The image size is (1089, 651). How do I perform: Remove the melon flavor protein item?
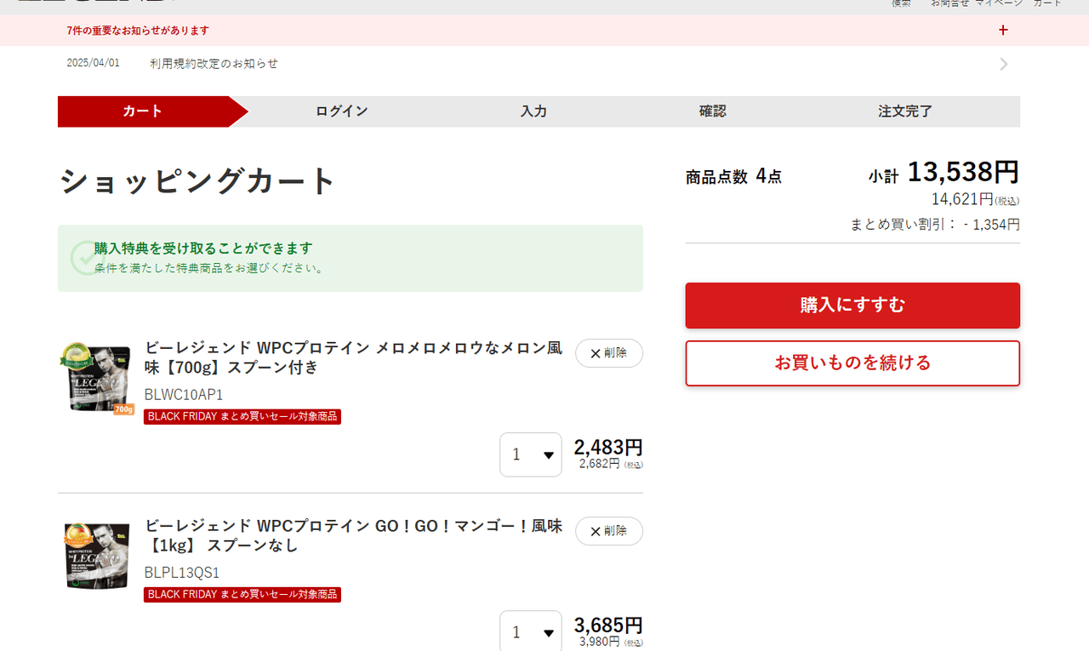pyautogui.click(x=608, y=353)
